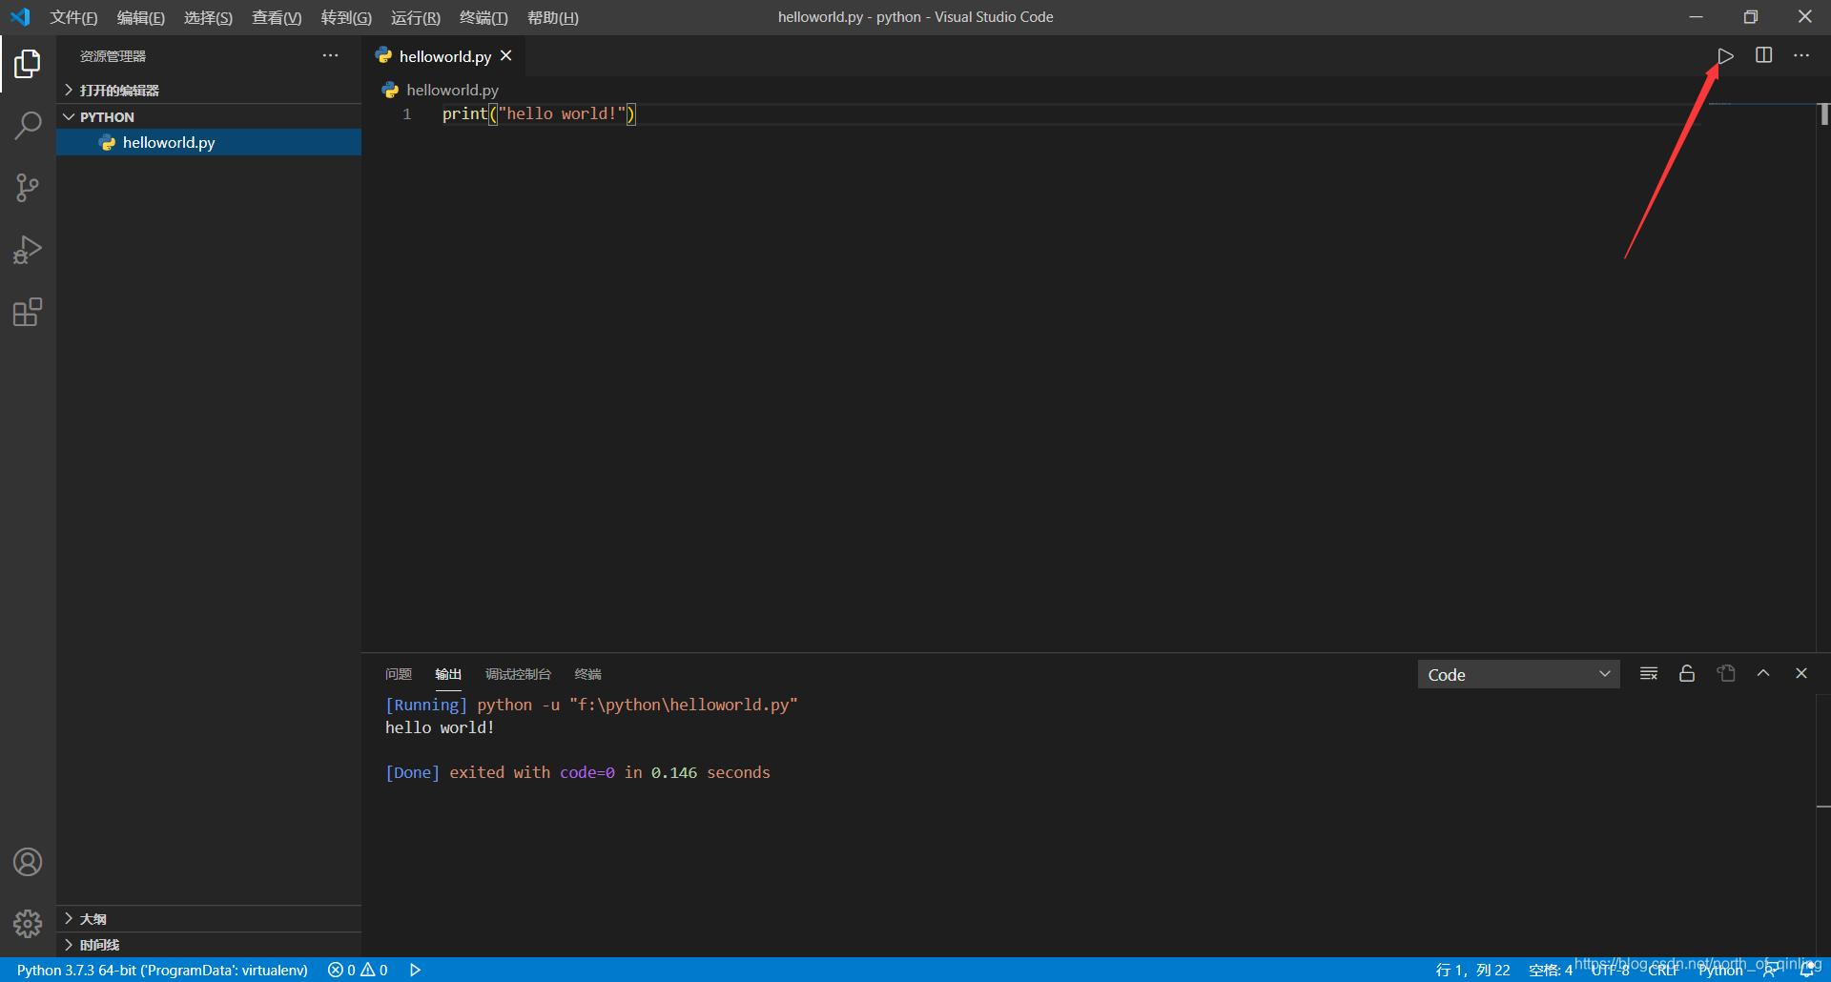The width and height of the screenshot is (1831, 982).
Task: Select Python 3.7.3 interpreter in status bar
Action: tap(162, 970)
